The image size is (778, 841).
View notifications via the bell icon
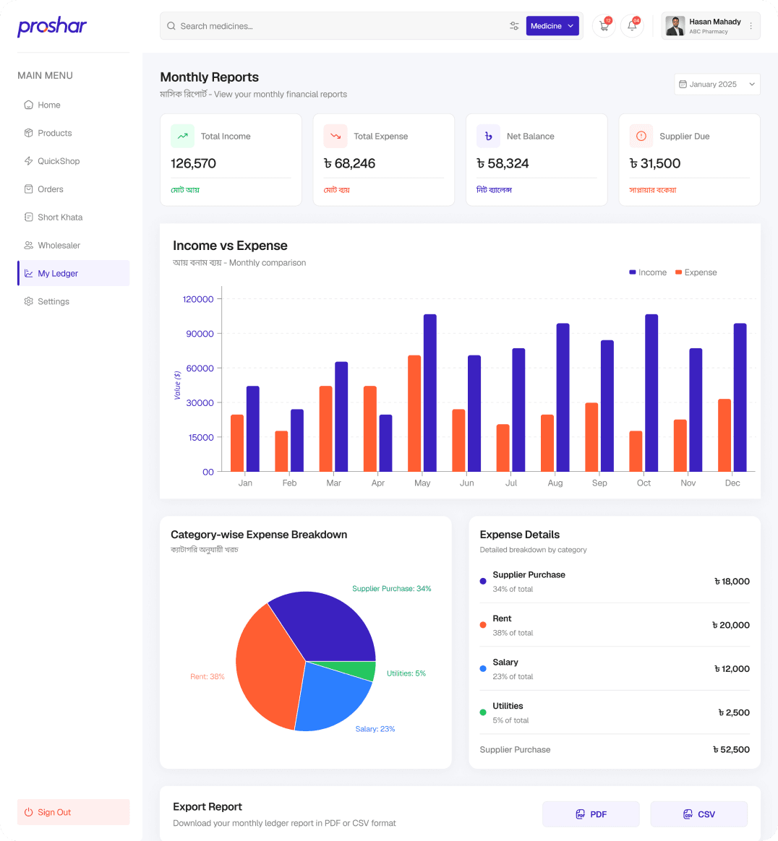click(x=631, y=26)
